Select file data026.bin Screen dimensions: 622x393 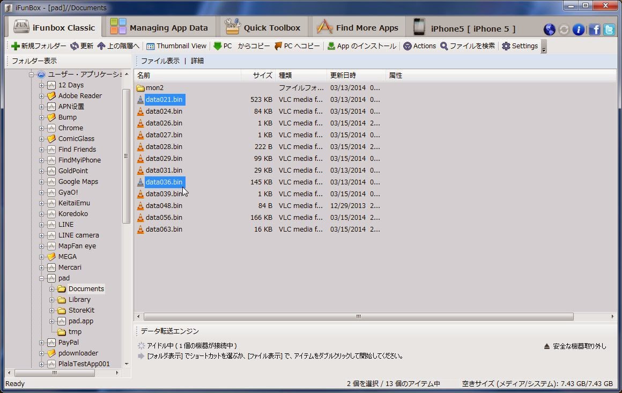click(x=164, y=123)
